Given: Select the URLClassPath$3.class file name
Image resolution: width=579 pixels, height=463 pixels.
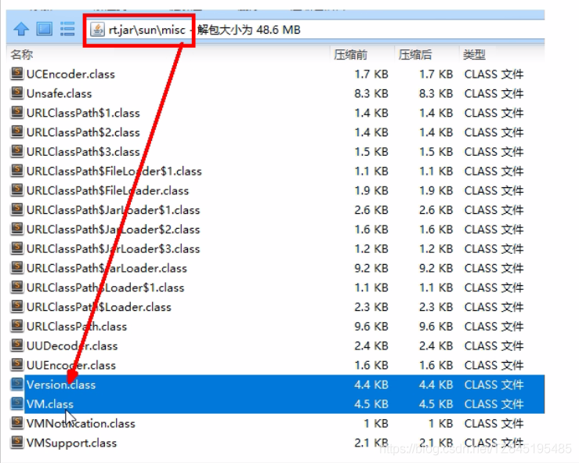Looking at the screenshot, I should point(83,152).
